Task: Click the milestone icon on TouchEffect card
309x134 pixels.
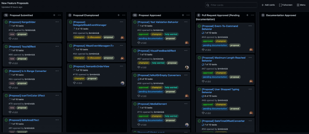Action: click(10, 63)
